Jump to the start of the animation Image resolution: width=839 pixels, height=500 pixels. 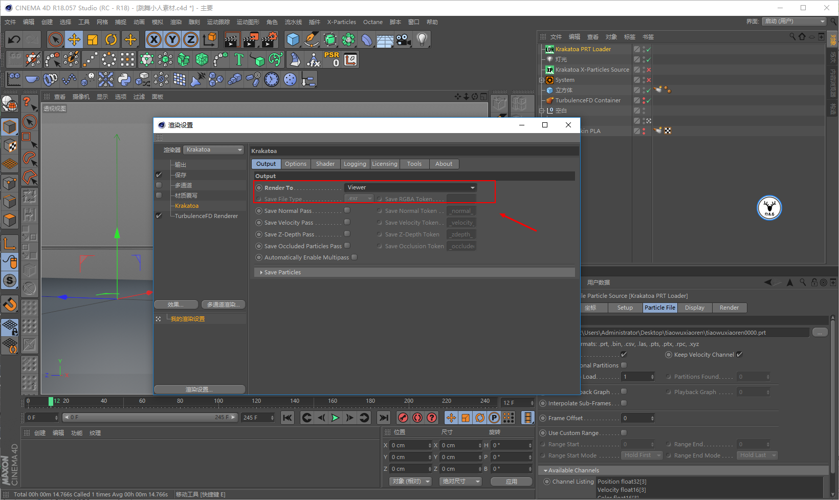point(288,418)
